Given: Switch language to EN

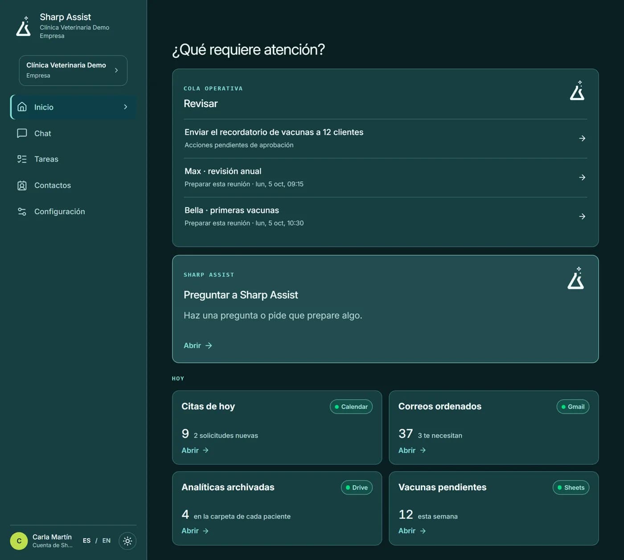Looking at the screenshot, I should tap(107, 541).
